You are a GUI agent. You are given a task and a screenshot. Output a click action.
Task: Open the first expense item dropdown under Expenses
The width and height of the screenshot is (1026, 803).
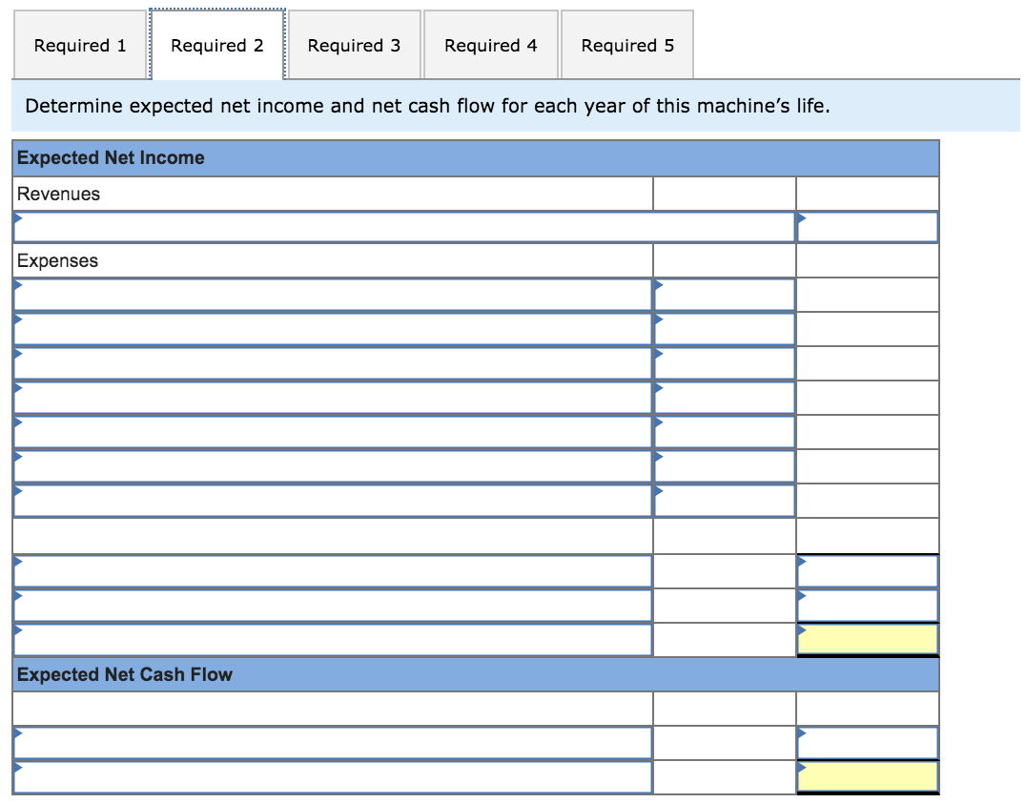pyautogui.click(x=333, y=295)
